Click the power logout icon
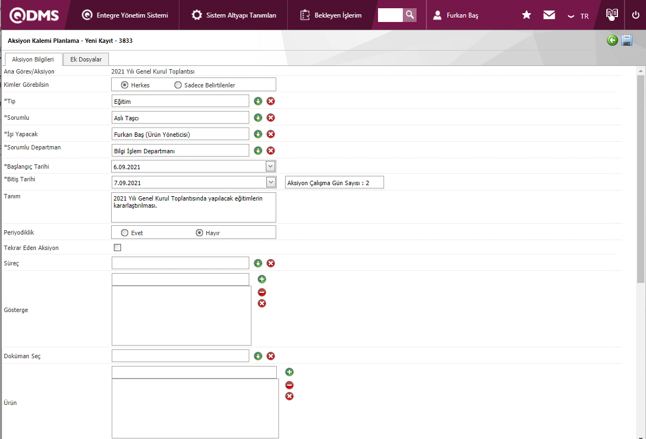The image size is (646, 439). click(x=636, y=15)
